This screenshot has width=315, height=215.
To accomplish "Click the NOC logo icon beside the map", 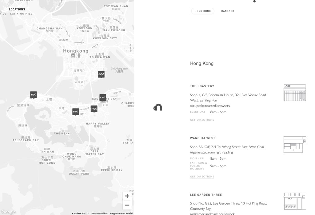I will 158,107.
